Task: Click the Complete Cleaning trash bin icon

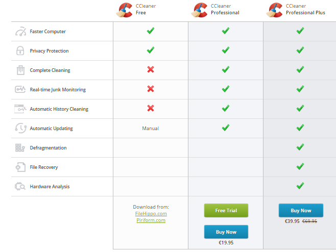Action: (x=20, y=70)
